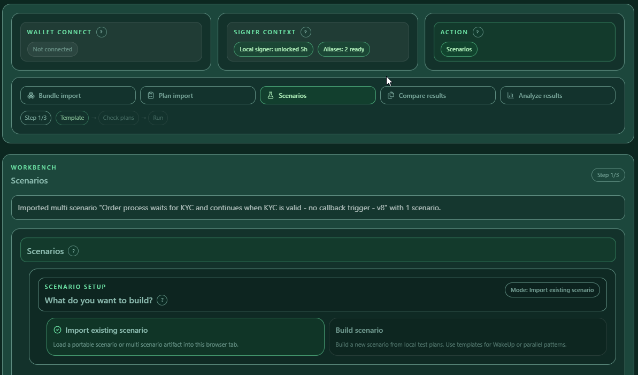Click the Step 1/3 pill in the stepper row
638x375 pixels.
[36, 118]
